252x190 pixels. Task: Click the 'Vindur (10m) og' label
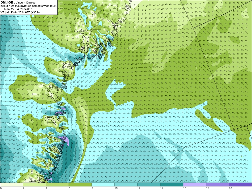tap(25, 3)
